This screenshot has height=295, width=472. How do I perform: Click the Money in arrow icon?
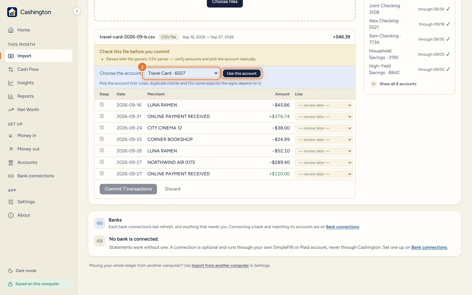point(11,136)
